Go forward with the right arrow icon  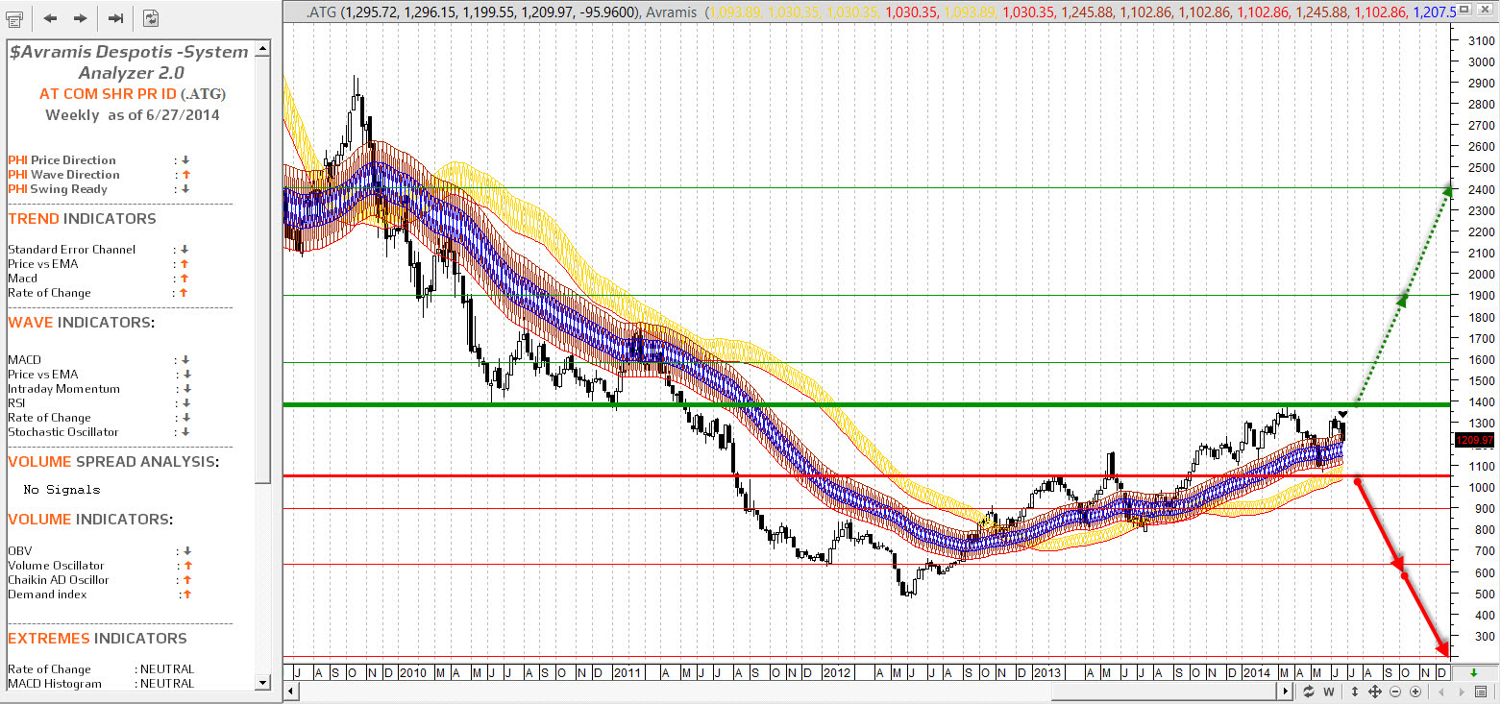81,17
